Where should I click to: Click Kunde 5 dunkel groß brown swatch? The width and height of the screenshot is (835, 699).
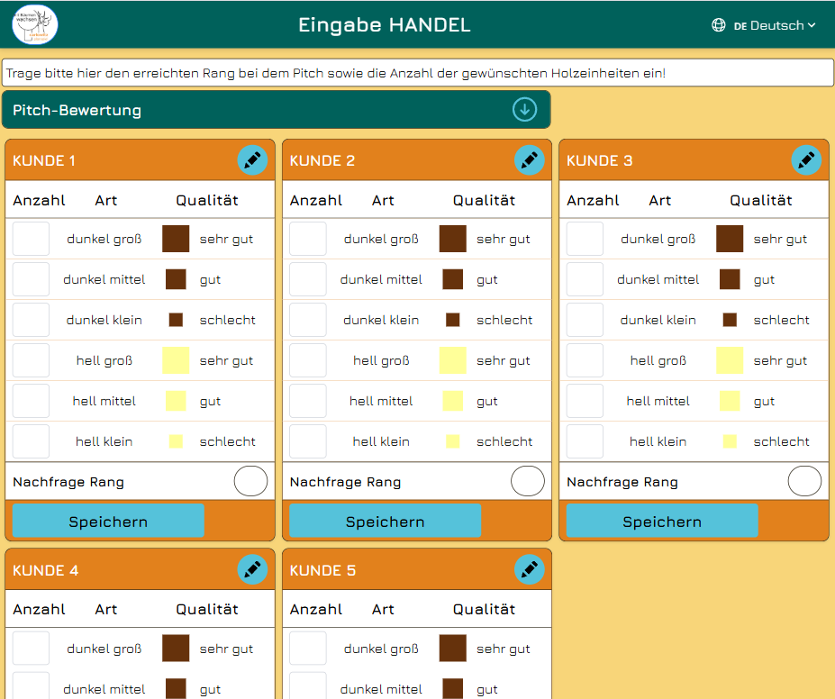click(453, 648)
